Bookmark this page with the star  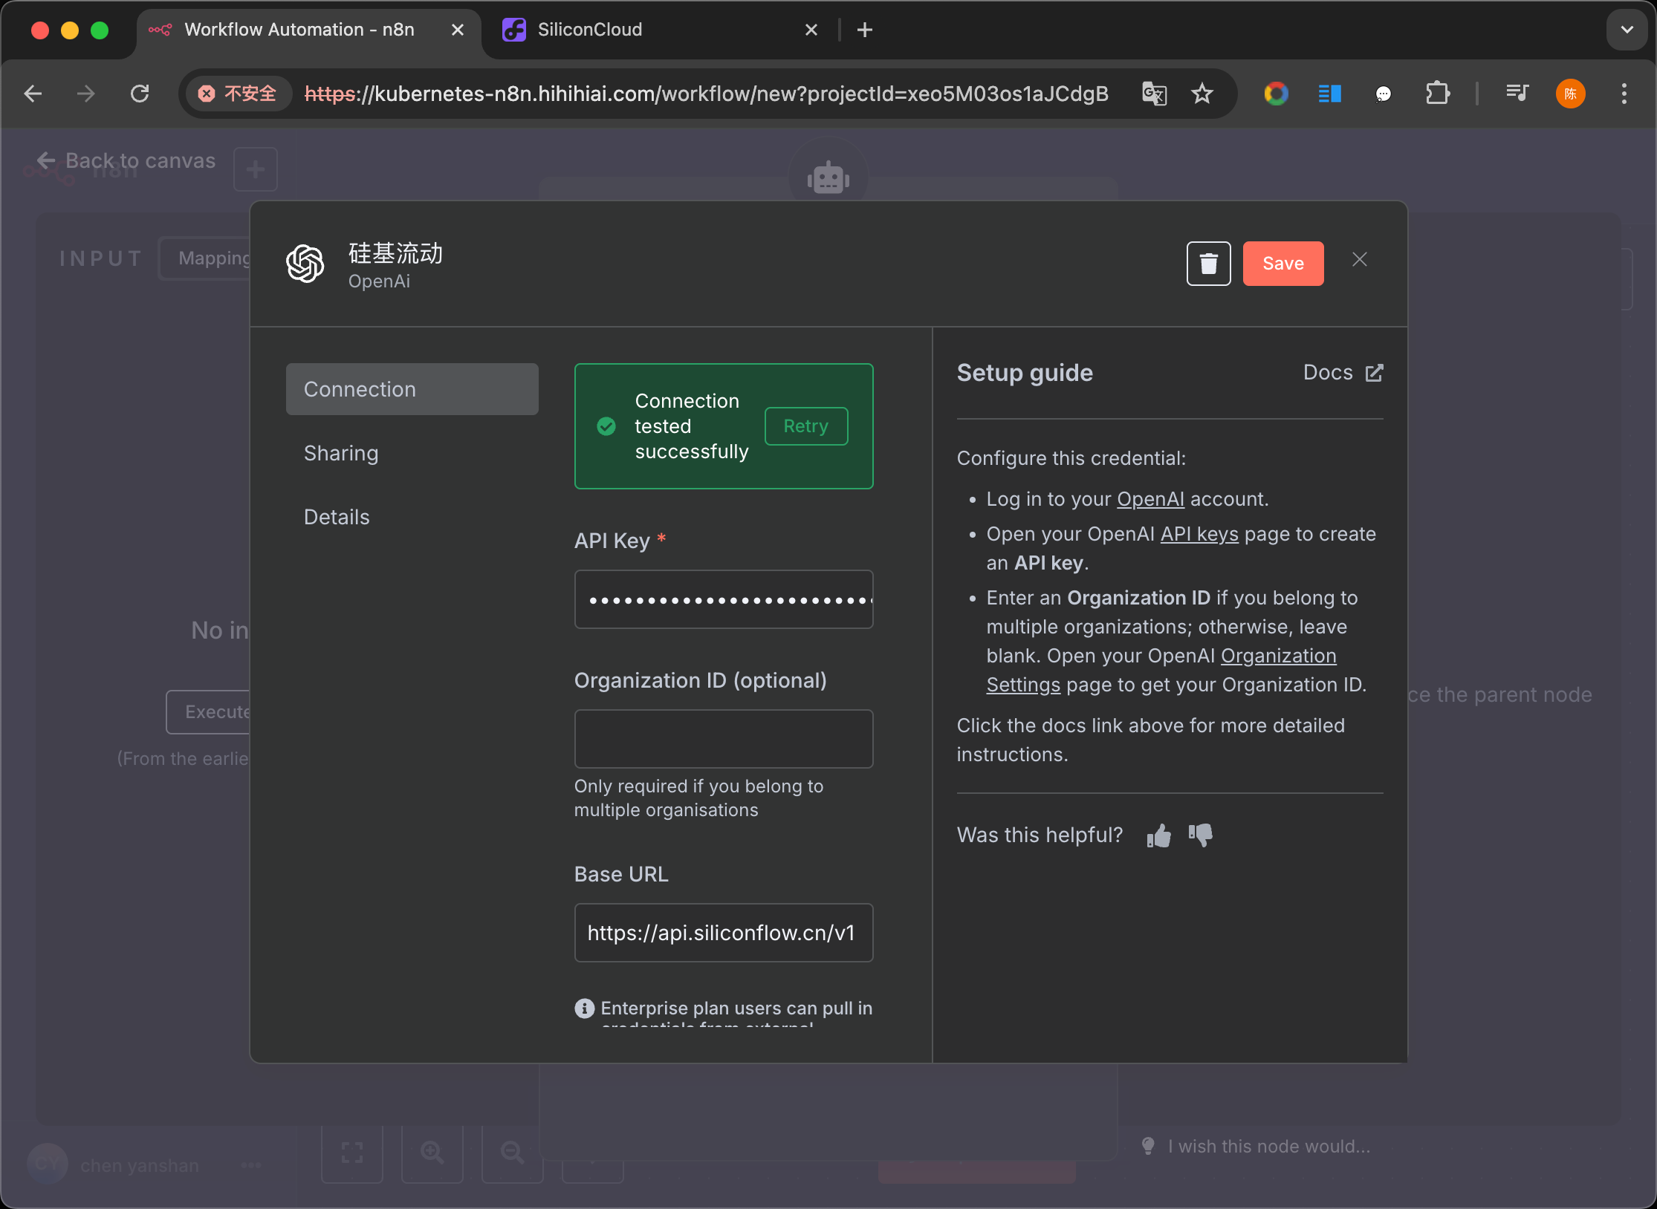coord(1202,94)
